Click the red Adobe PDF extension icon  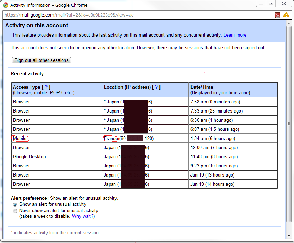(277, 15)
